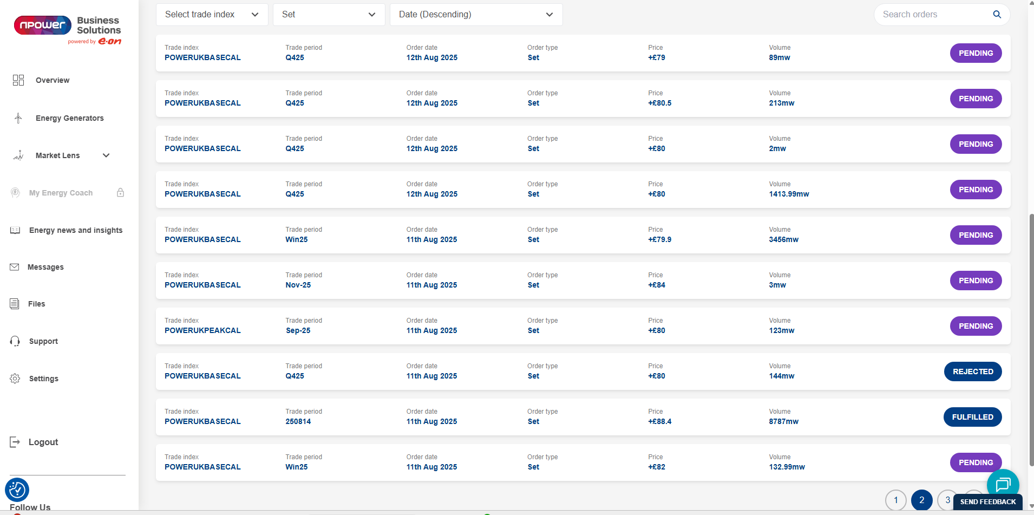Click the Energy Generators wind turbine icon

click(18, 118)
